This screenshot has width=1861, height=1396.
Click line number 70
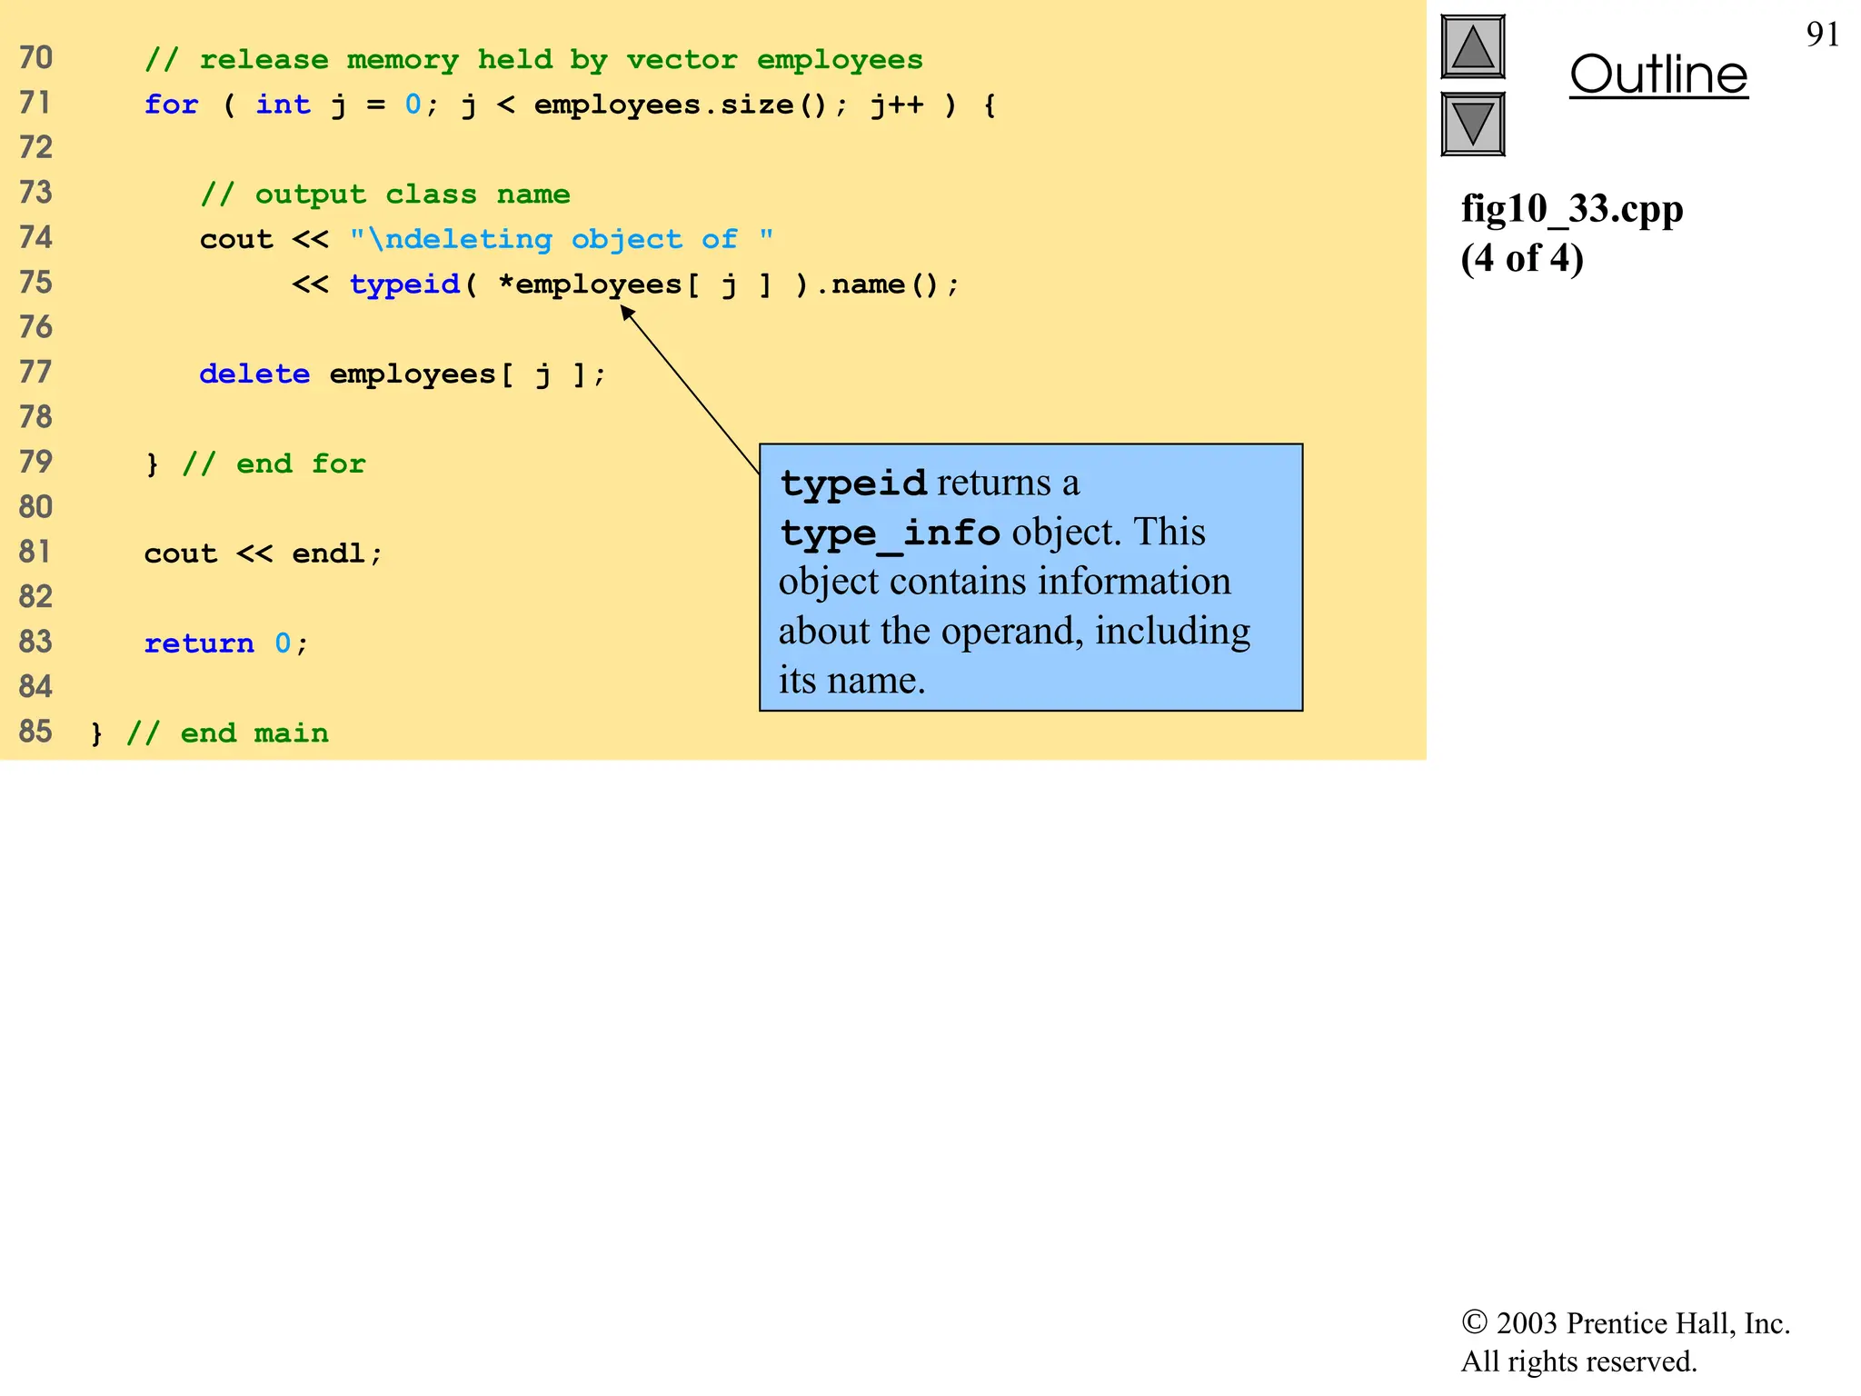(35, 58)
